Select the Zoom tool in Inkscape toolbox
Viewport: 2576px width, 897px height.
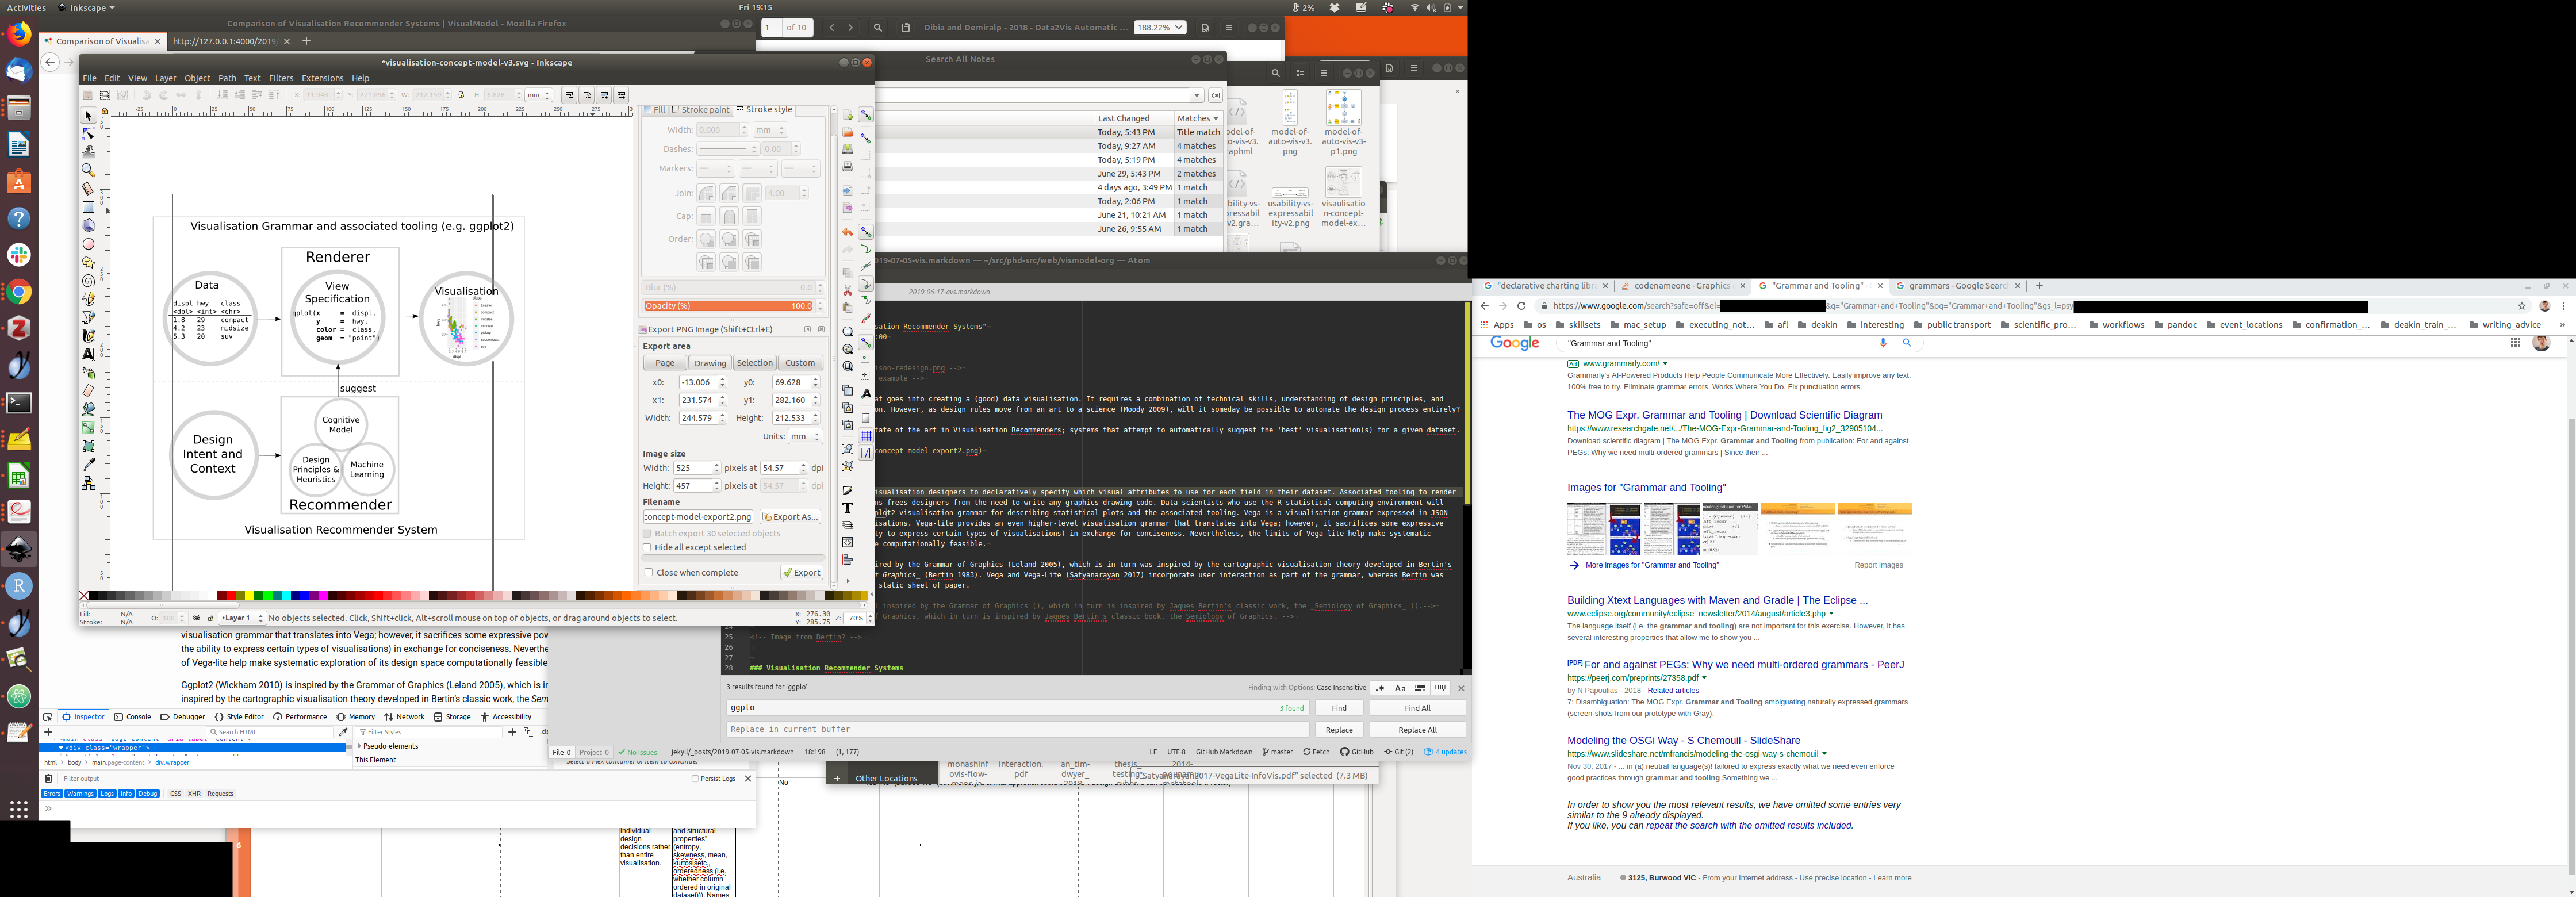pos(88,170)
